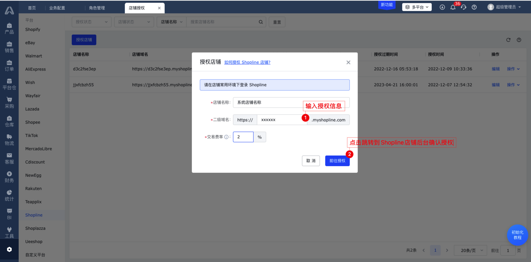
Task: Open the 初始化教程 floating button
Action: (x=517, y=235)
